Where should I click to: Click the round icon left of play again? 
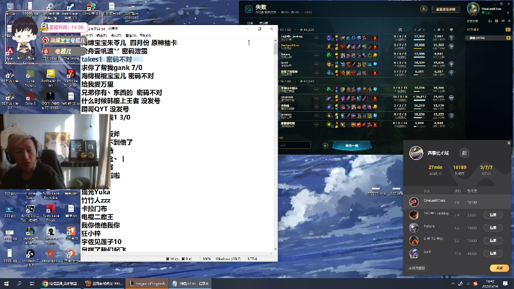325,146
